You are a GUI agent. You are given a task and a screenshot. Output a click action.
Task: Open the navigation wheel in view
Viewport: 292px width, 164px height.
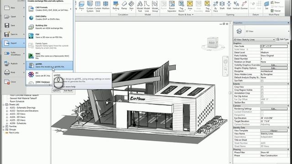click(225, 61)
